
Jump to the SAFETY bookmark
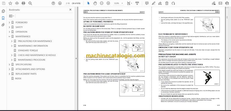click(19, 27)
